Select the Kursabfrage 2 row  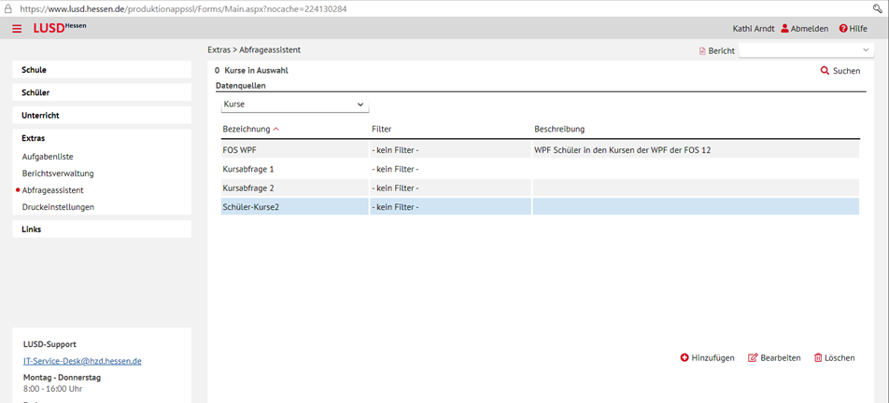point(540,188)
